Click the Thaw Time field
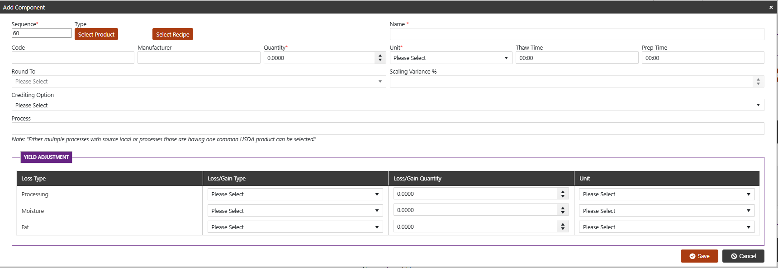The height and width of the screenshot is (268, 778). pyautogui.click(x=577, y=58)
